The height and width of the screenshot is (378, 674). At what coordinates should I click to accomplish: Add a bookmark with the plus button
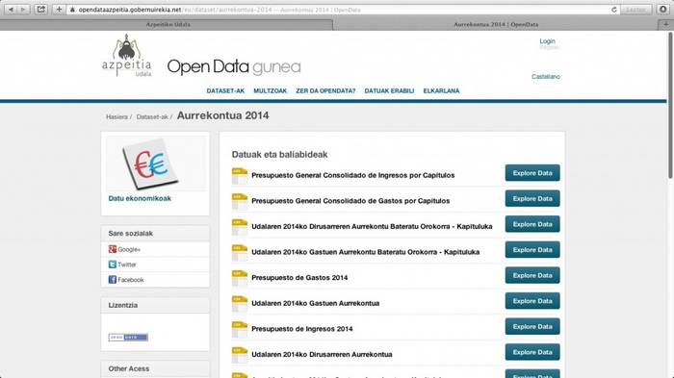coord(59,9)
